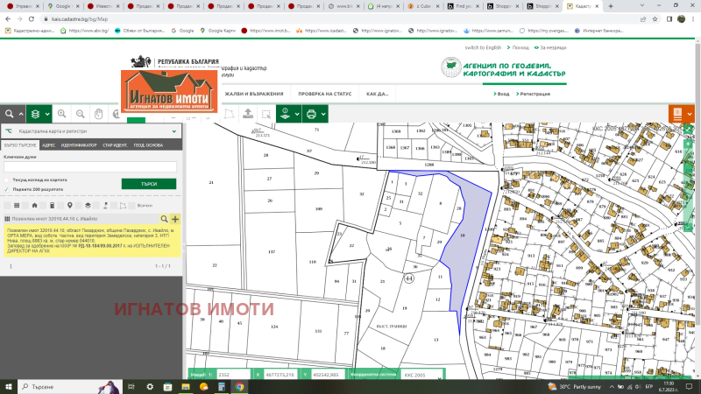
Task: Click the upload/export icon in map toolbar
Action: (248, 114)
